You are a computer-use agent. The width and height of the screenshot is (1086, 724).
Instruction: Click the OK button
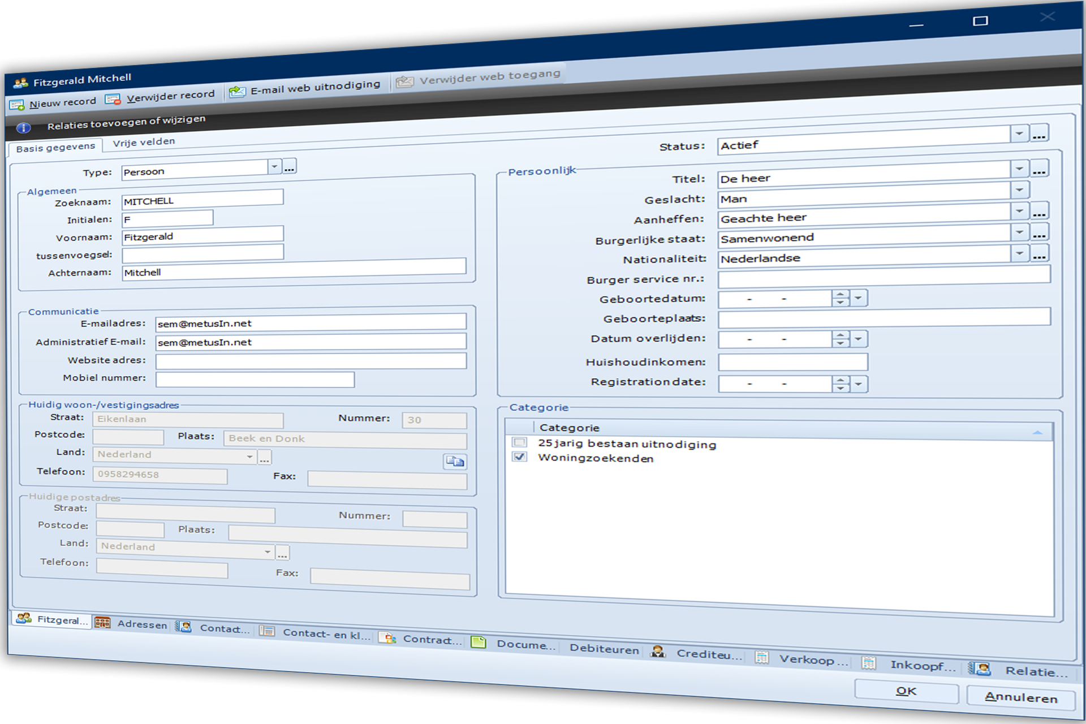click(906, 691)
